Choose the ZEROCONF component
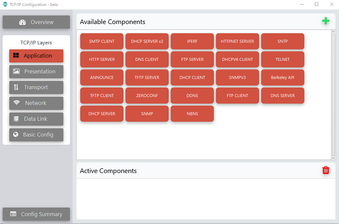339x224 pixels. (x=147, y=96)
